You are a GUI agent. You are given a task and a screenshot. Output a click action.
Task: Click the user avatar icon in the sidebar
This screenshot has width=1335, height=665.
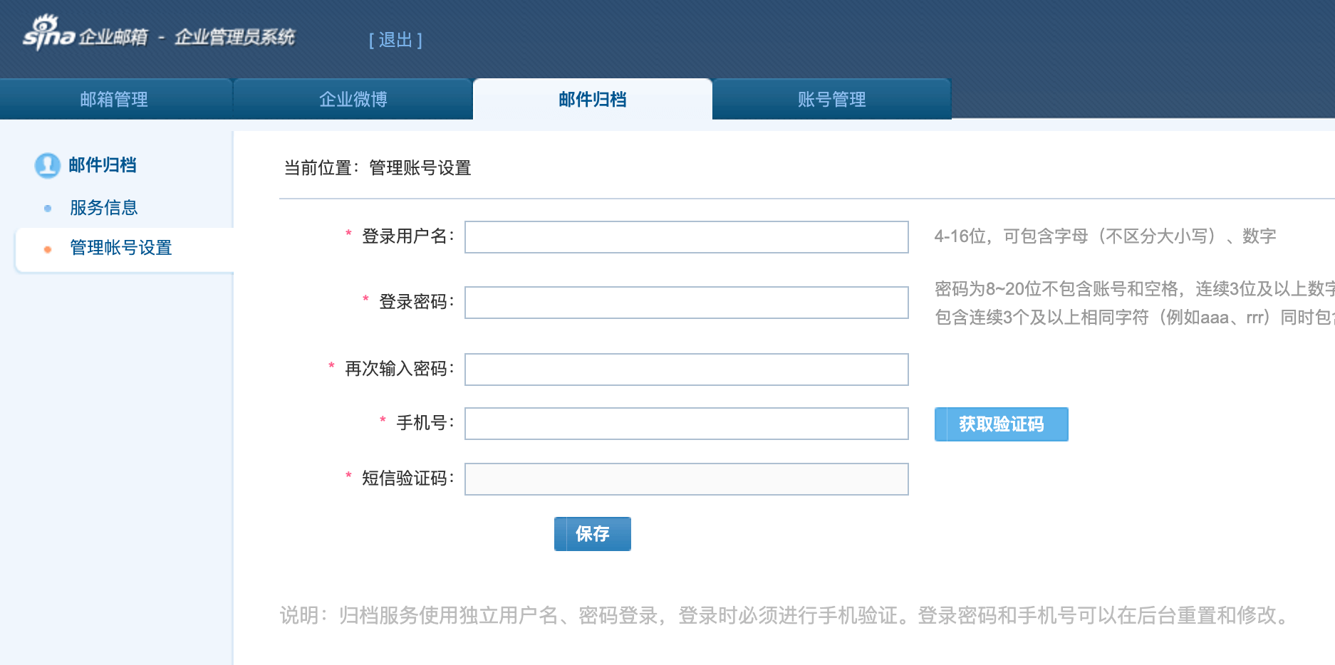[48, 165]
